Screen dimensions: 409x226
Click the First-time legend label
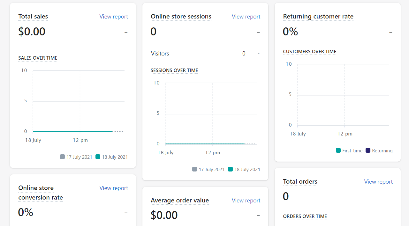click(352, 151)
